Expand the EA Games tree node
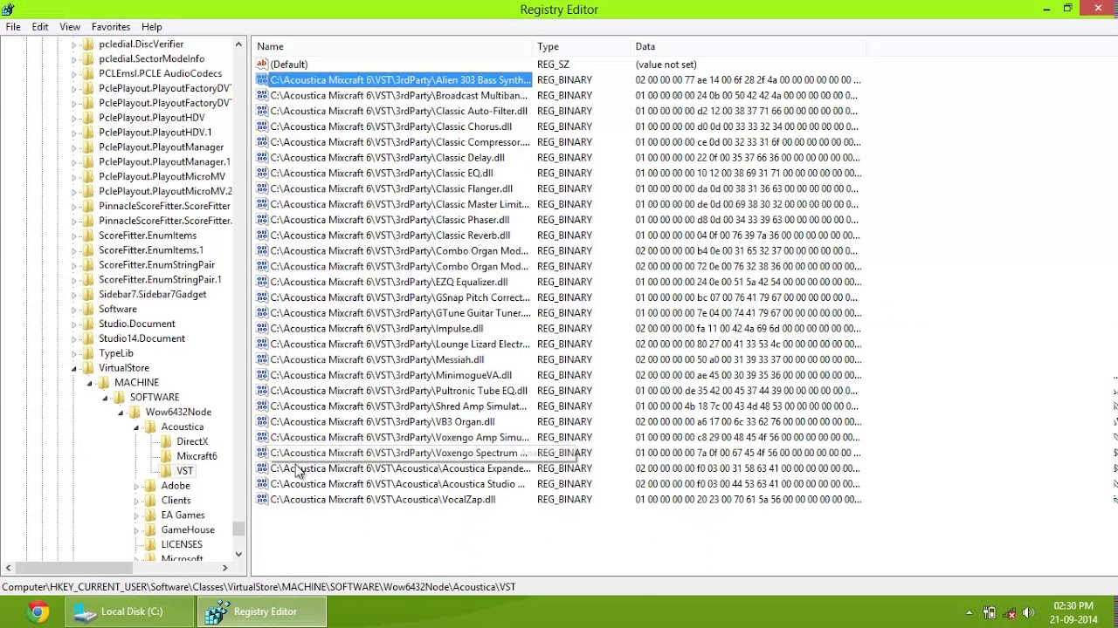Screen dimensions: 1118x628 136,515
